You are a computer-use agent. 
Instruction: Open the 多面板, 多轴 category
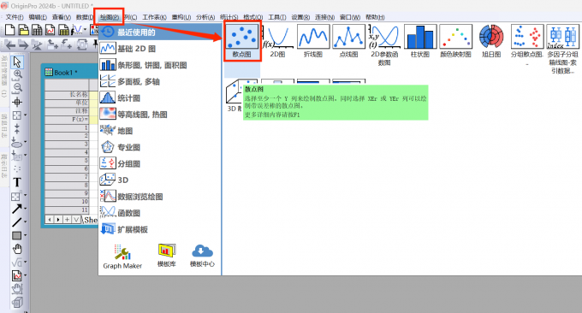pos(160,81)
